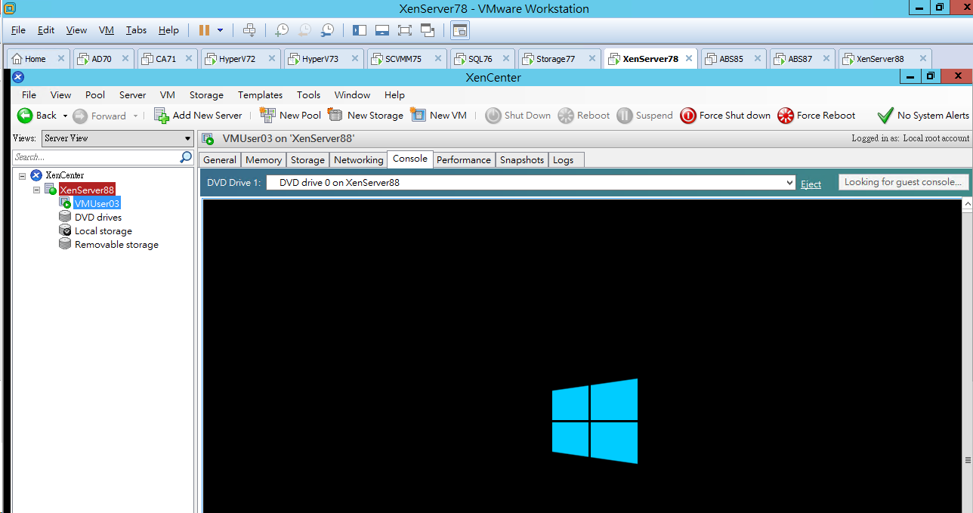Click Add New Server toolbar icon
The image size is (973, 513).
(x=161, y=115)
